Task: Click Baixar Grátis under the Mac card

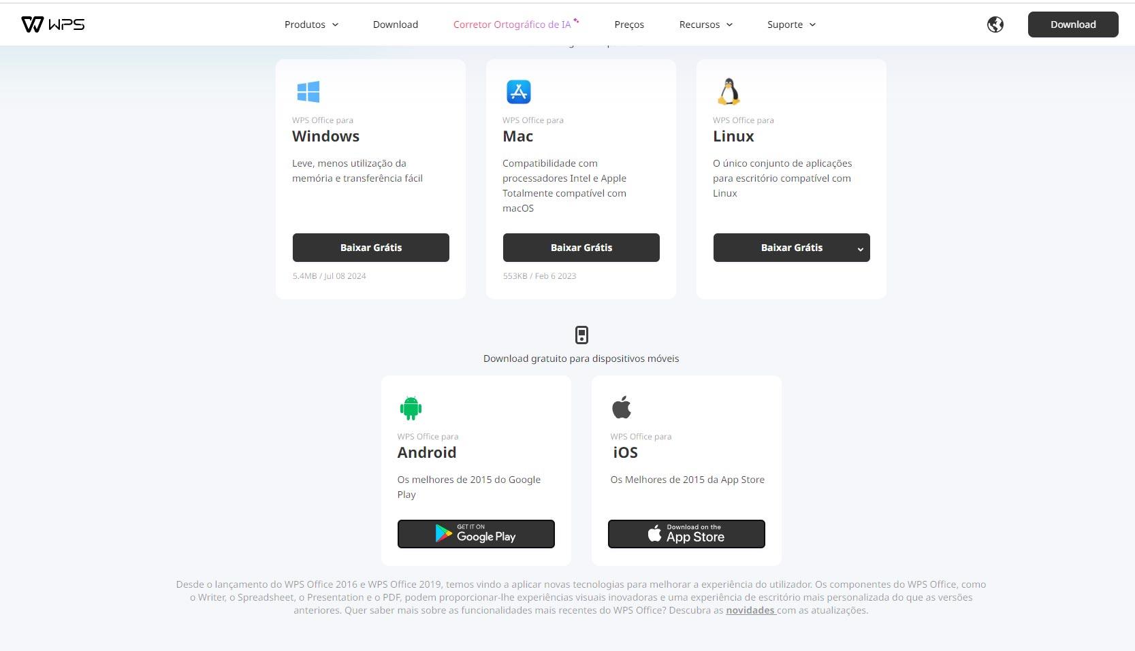Action: pyautogui.click(x=581, y=247)
